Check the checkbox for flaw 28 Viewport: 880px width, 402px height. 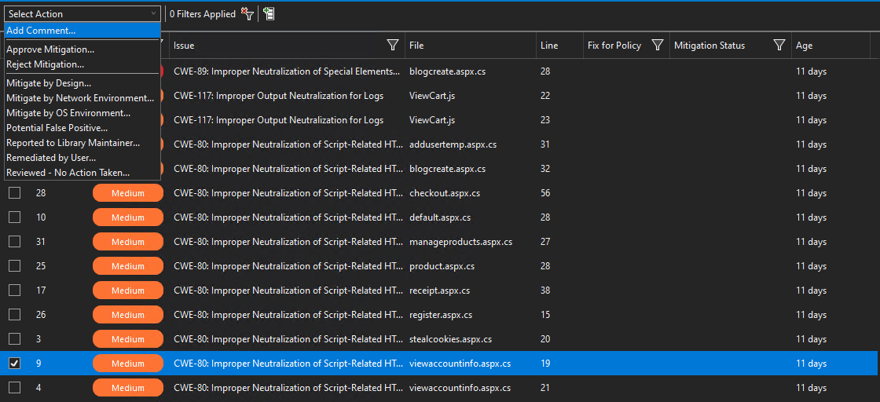[15, 193]
